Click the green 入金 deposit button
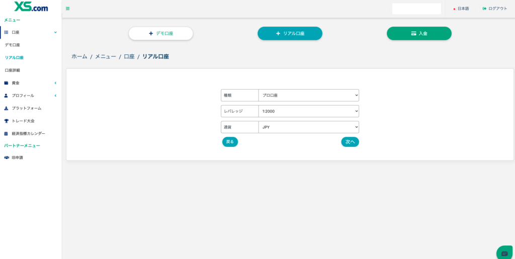The width and height of the screenshot is (515, 259). pyautogui.click(x=419, y=33)
